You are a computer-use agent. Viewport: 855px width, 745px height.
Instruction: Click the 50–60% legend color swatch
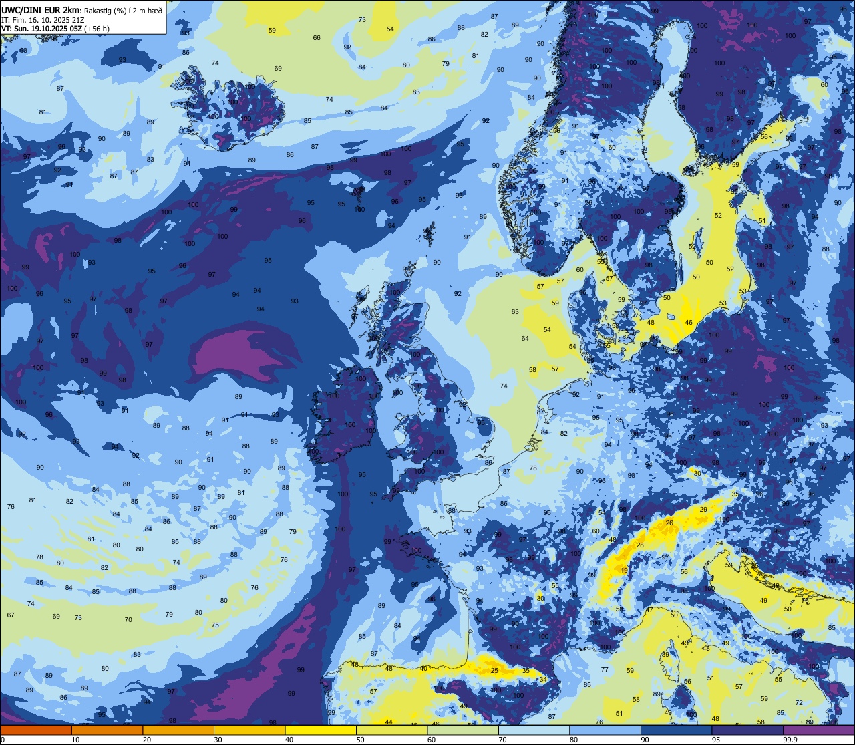[391, 730]
